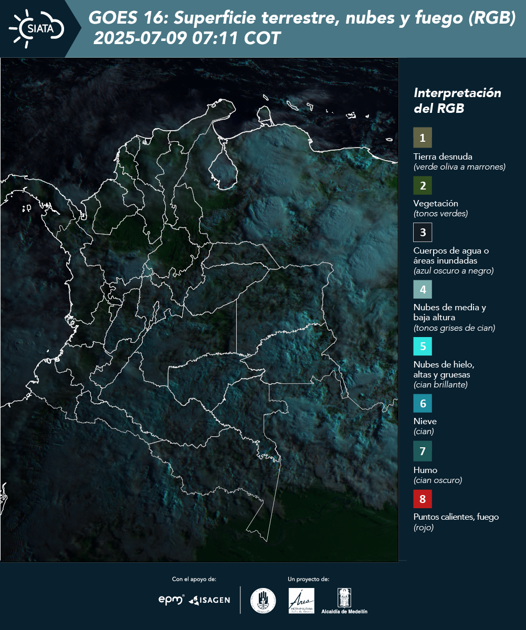Click the EPM logo

(x=171, y=600)
